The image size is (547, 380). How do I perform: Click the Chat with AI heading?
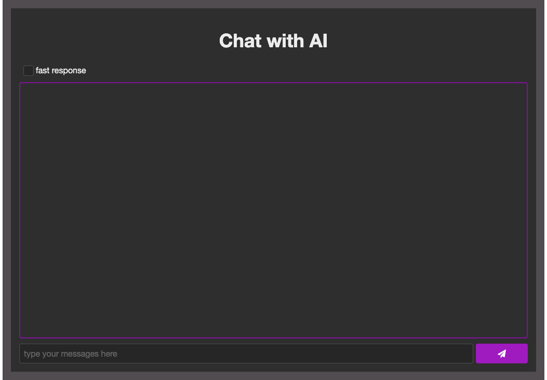(273, 41)
